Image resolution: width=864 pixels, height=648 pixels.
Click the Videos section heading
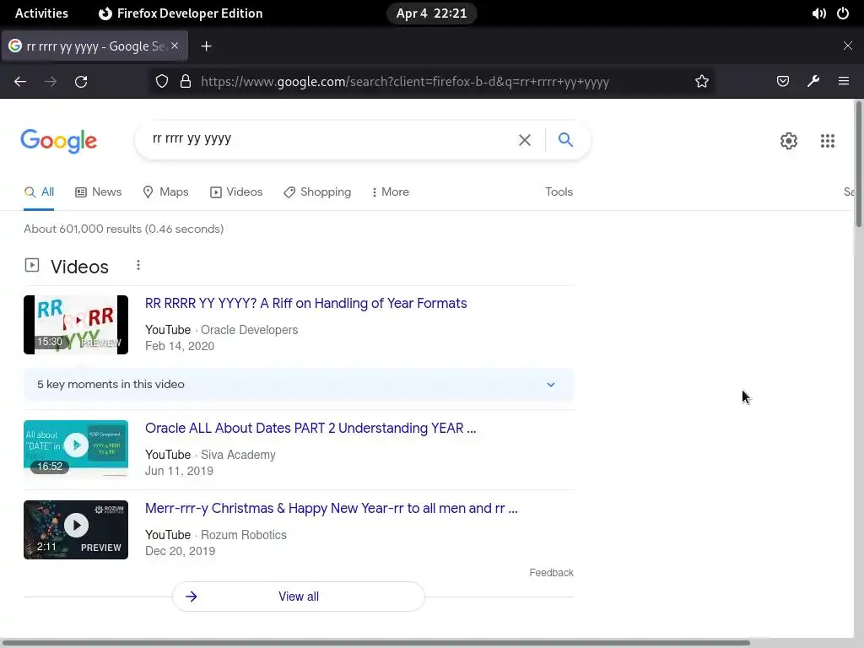[x=79, y=267]
